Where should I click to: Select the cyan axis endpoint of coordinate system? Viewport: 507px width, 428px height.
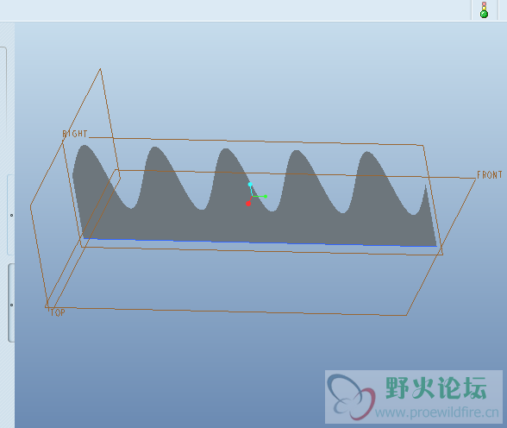tap(250, 185)
